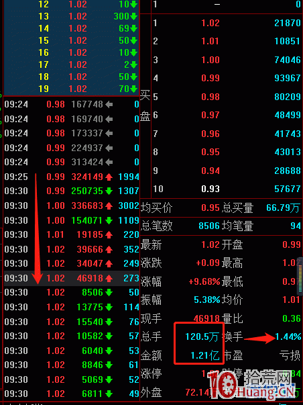303x405 pixels.
Task: Select tick row 12 with volume 10
Action: 72,5
